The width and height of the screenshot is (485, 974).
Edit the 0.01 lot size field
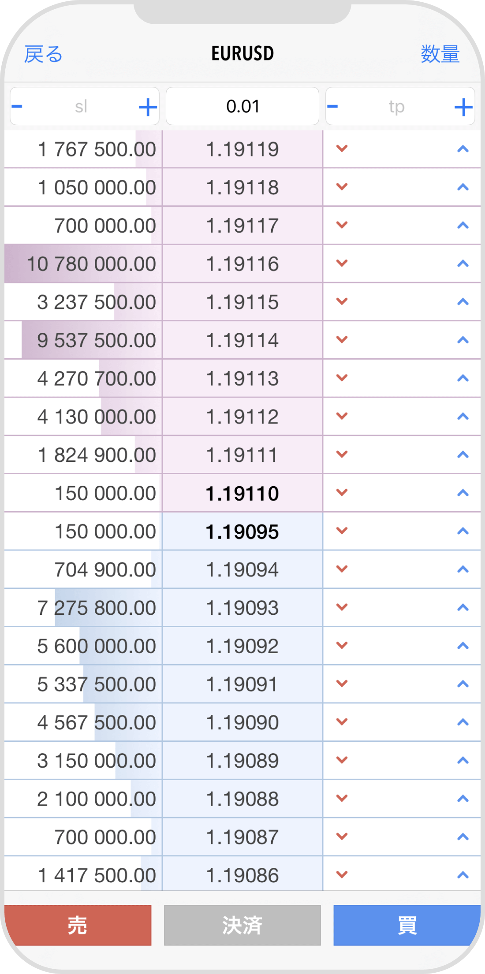242,107
